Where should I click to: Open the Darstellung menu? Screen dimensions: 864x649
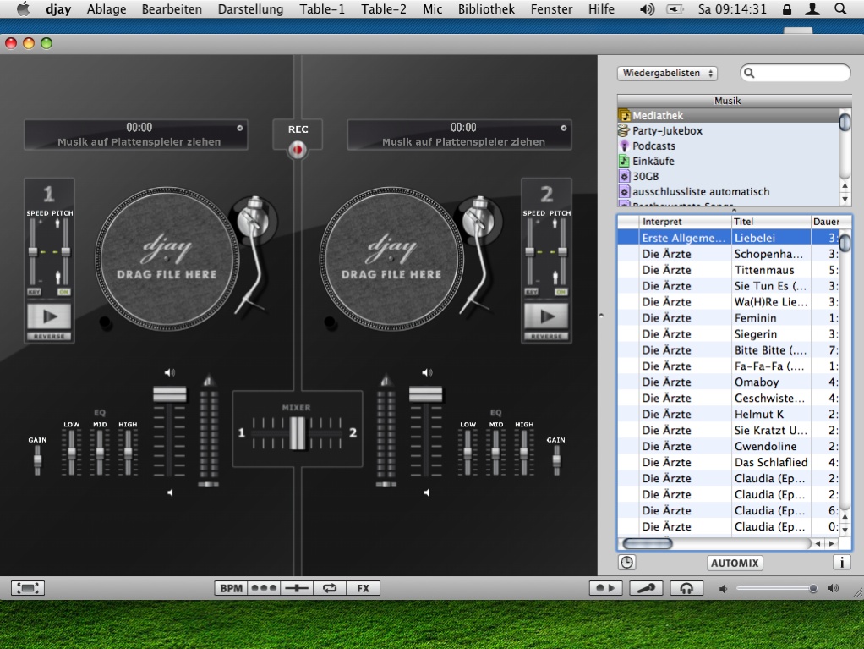[x=251, y=8]
